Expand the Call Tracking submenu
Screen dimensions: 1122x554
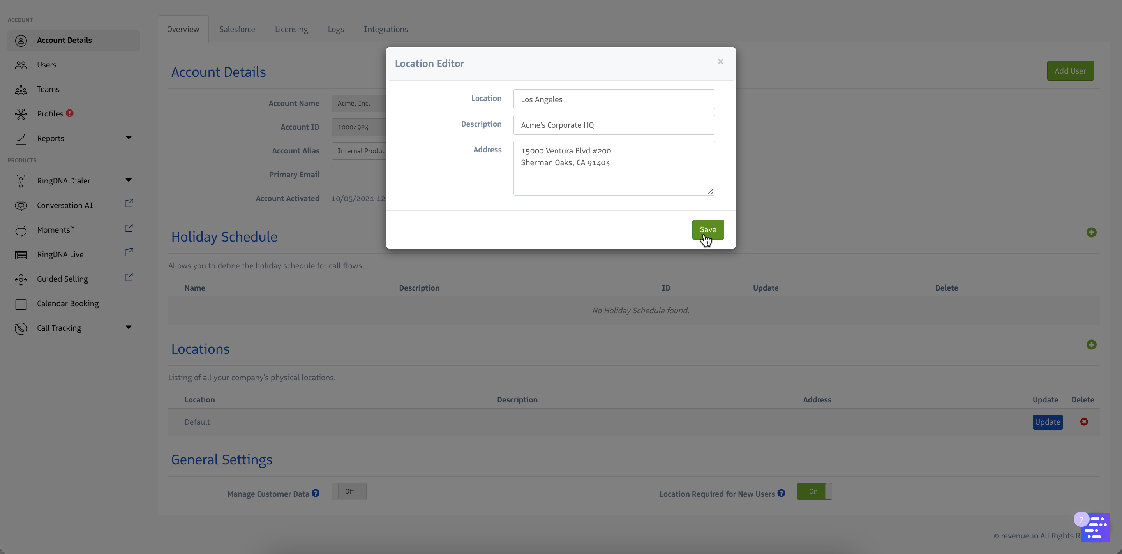pos(129,327)
